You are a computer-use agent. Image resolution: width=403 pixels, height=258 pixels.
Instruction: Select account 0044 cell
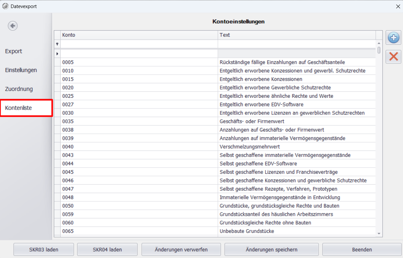[139, 163]
